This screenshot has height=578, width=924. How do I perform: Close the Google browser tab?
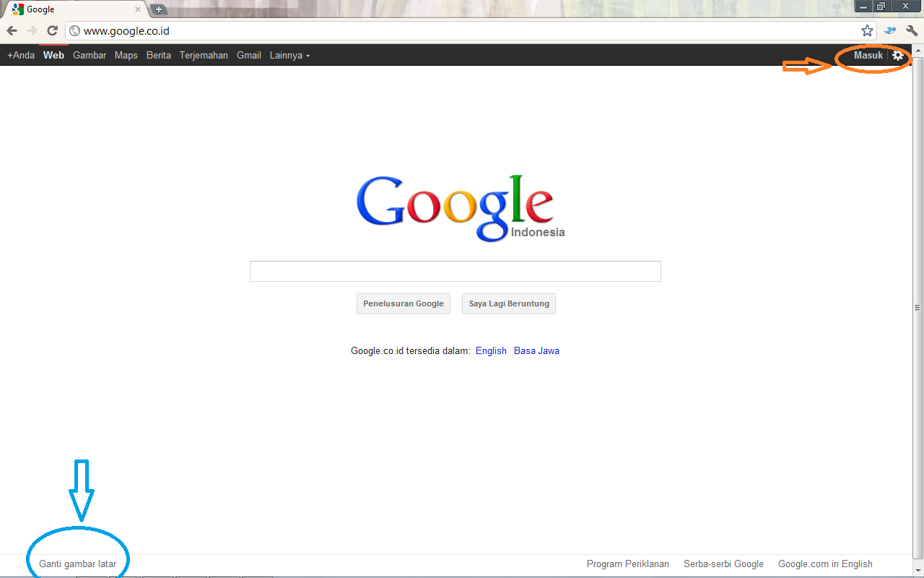point(138,9)
